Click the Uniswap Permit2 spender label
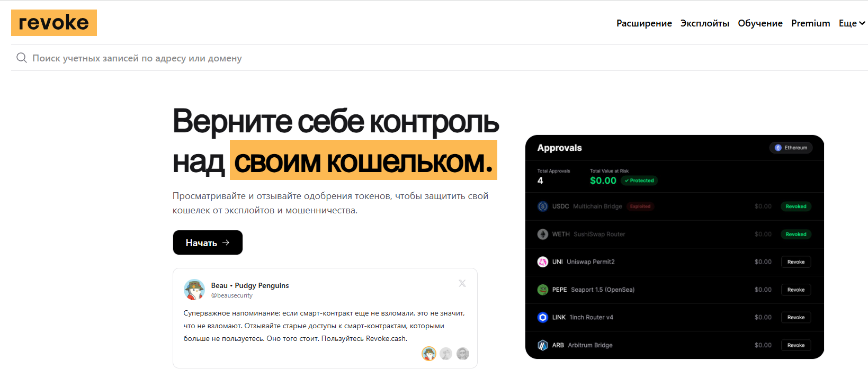 pyautogui.click(x=590, y=262)
